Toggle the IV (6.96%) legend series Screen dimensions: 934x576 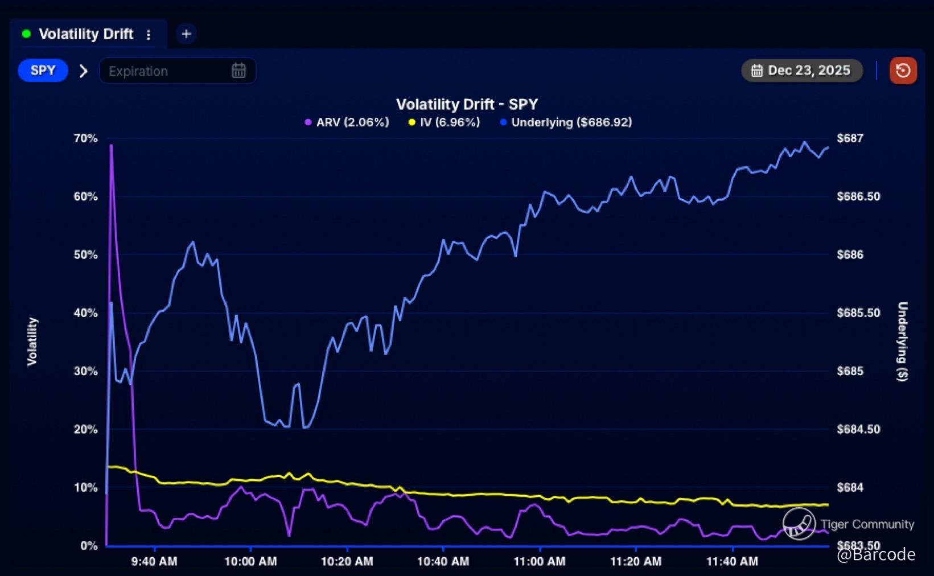[x=444, y=122]
